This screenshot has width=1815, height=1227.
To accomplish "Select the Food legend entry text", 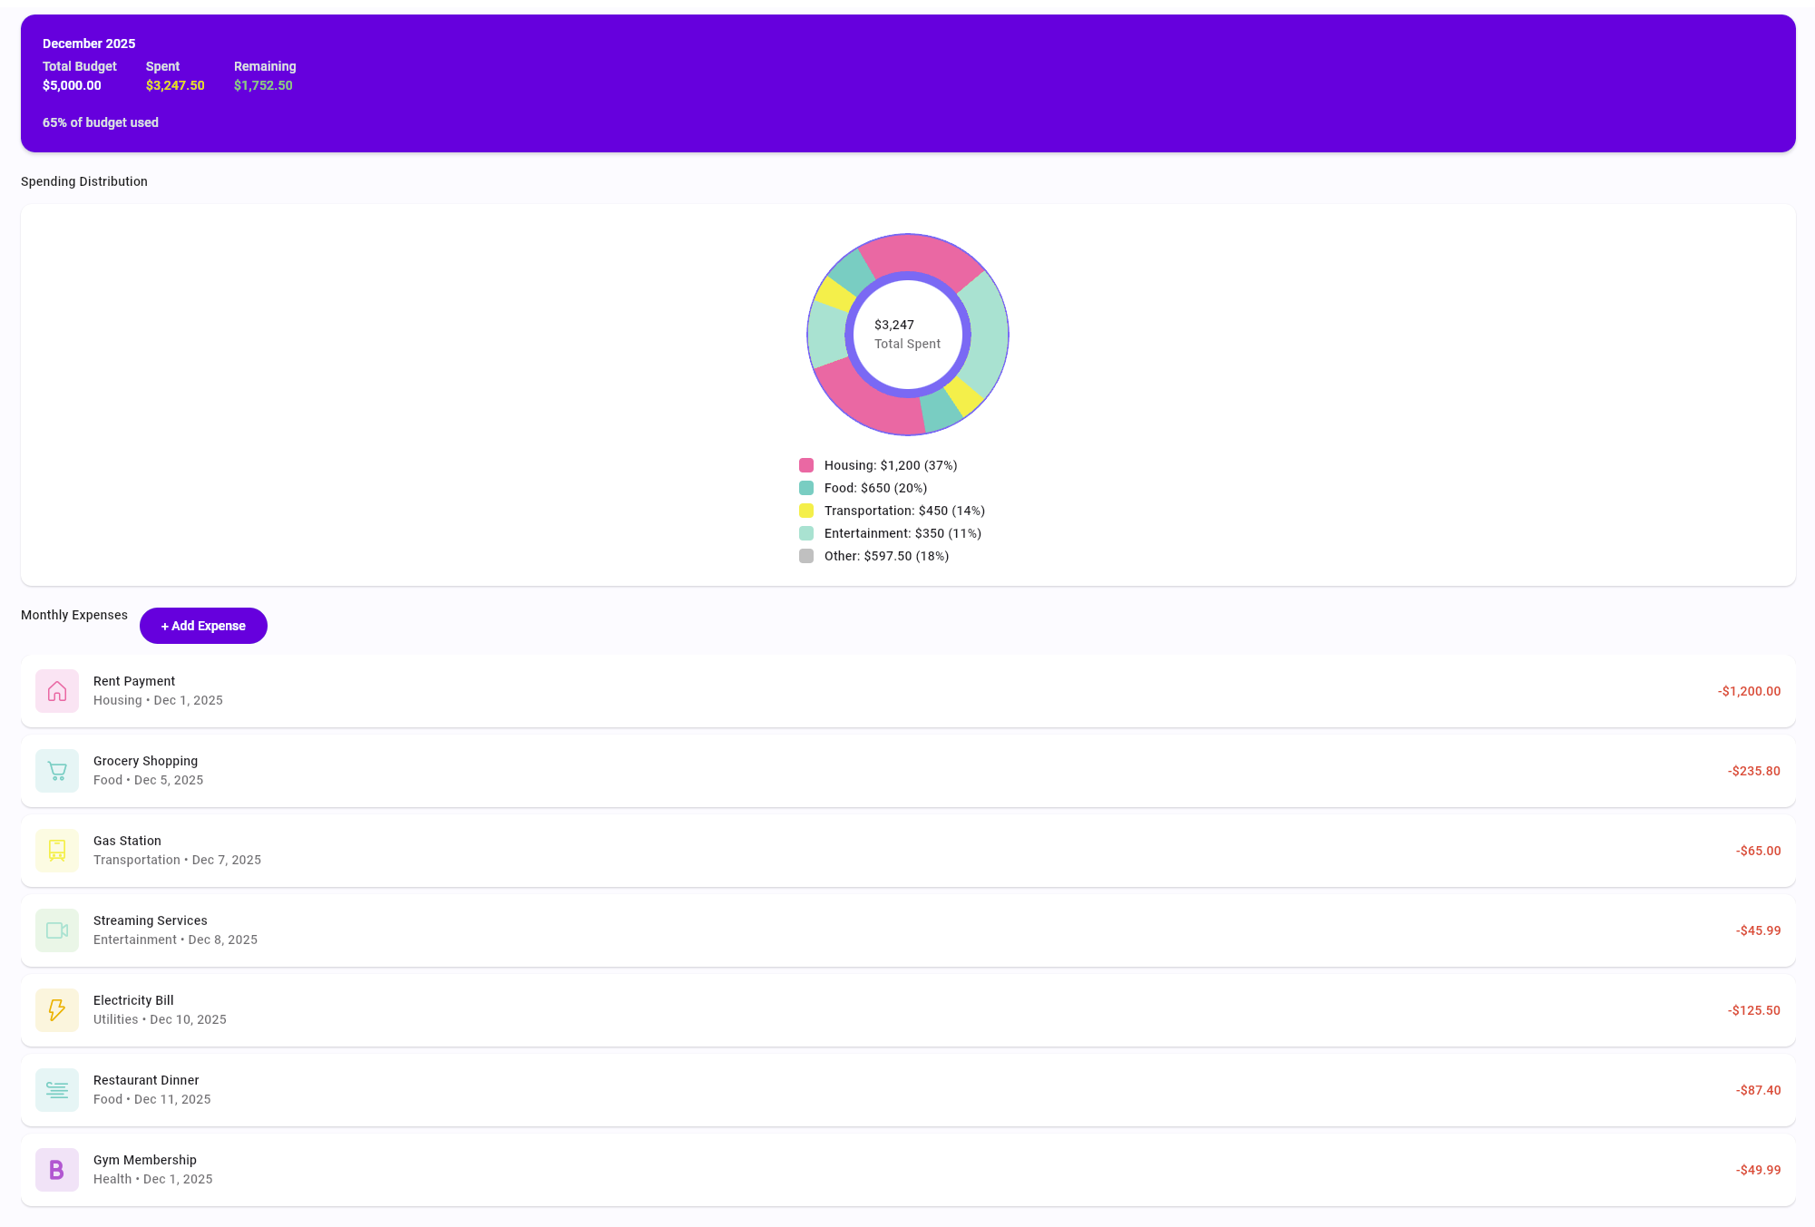I will (x=875, y=488).
